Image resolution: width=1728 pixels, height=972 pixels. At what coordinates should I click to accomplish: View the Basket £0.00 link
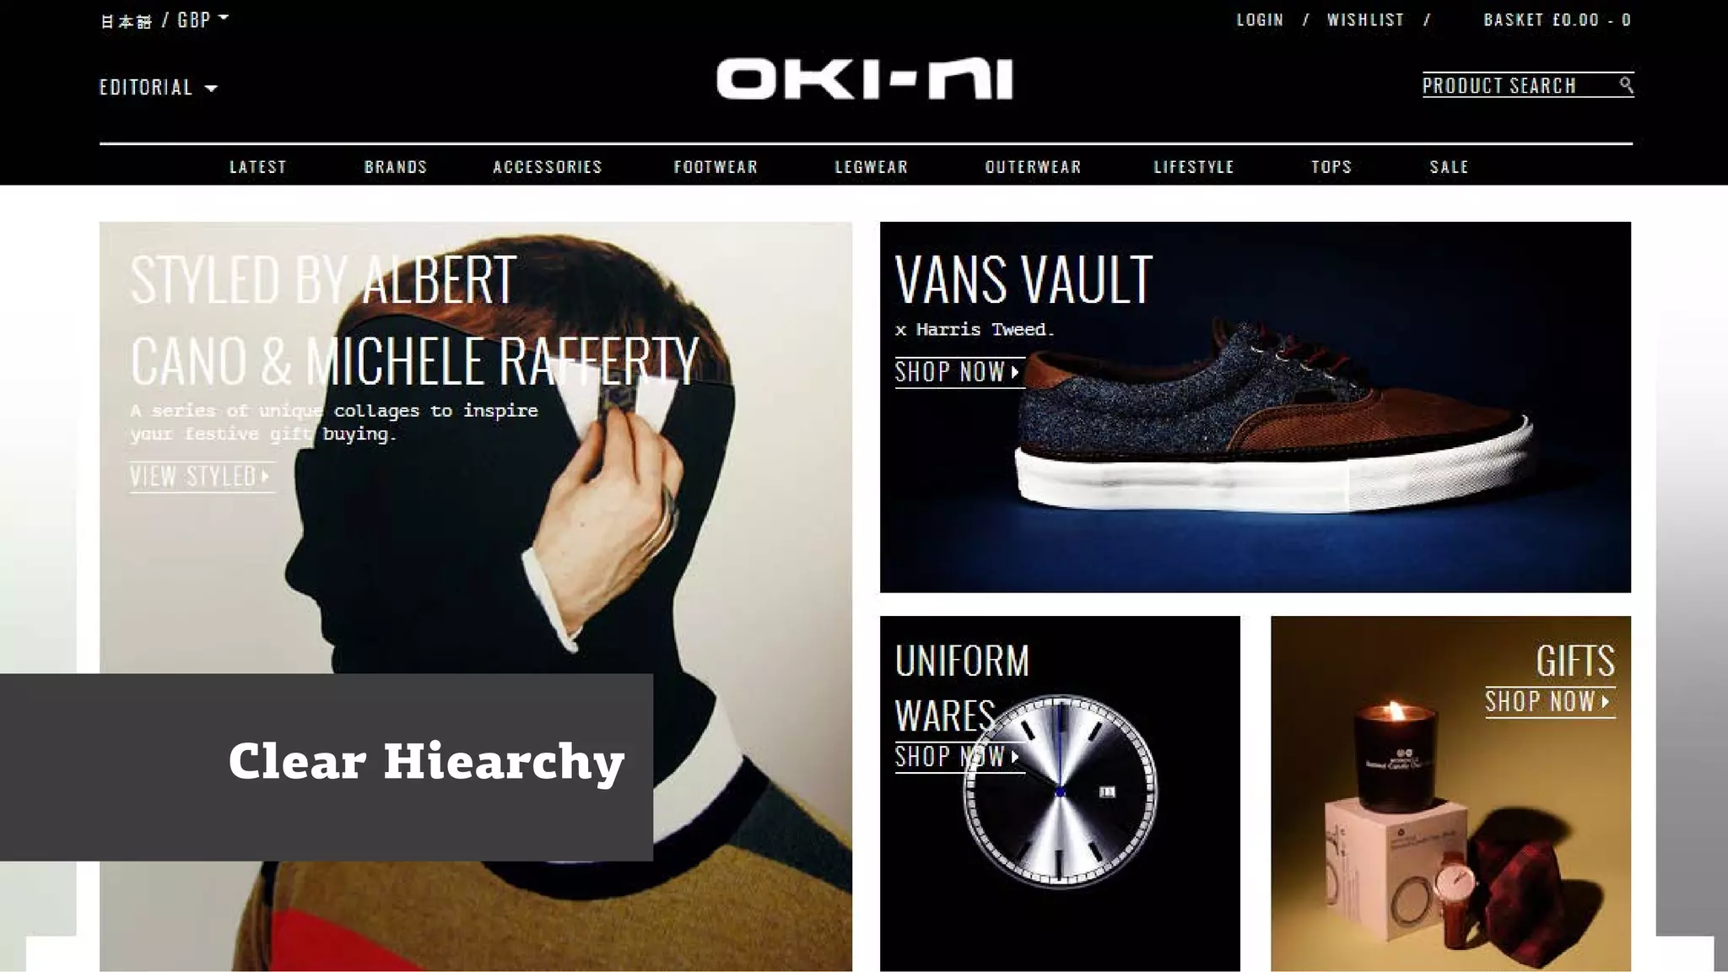coord(1557,19)
